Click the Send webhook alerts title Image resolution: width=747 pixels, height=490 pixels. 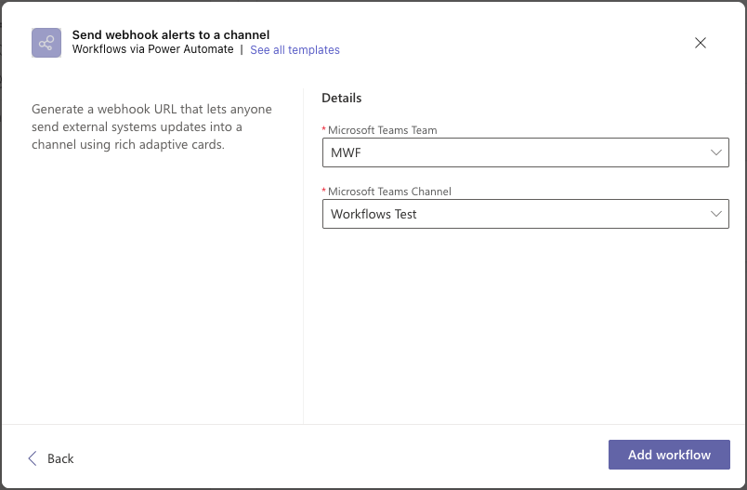tap(171, 35)
